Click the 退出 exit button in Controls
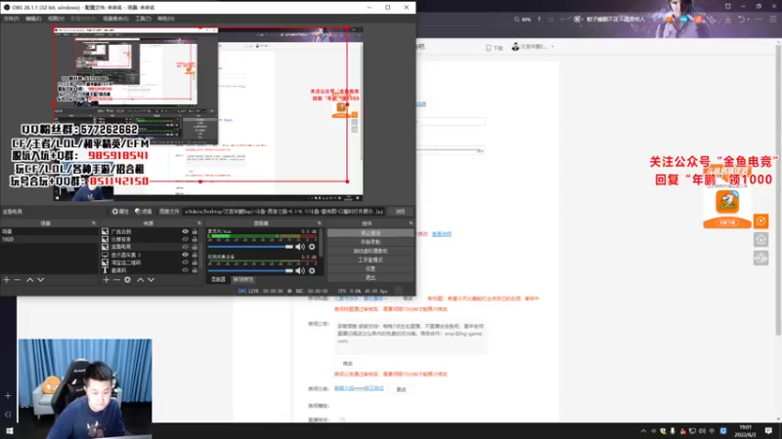The height and width of the screenshot is (439, 782). 370,278
